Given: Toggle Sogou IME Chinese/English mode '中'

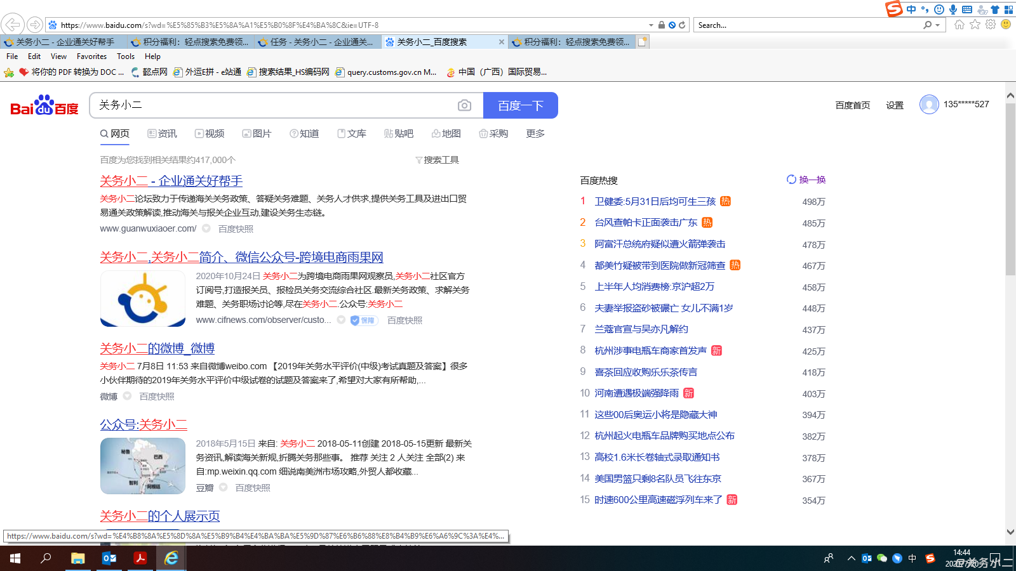Looking at the screenshot, I should 911,10.
